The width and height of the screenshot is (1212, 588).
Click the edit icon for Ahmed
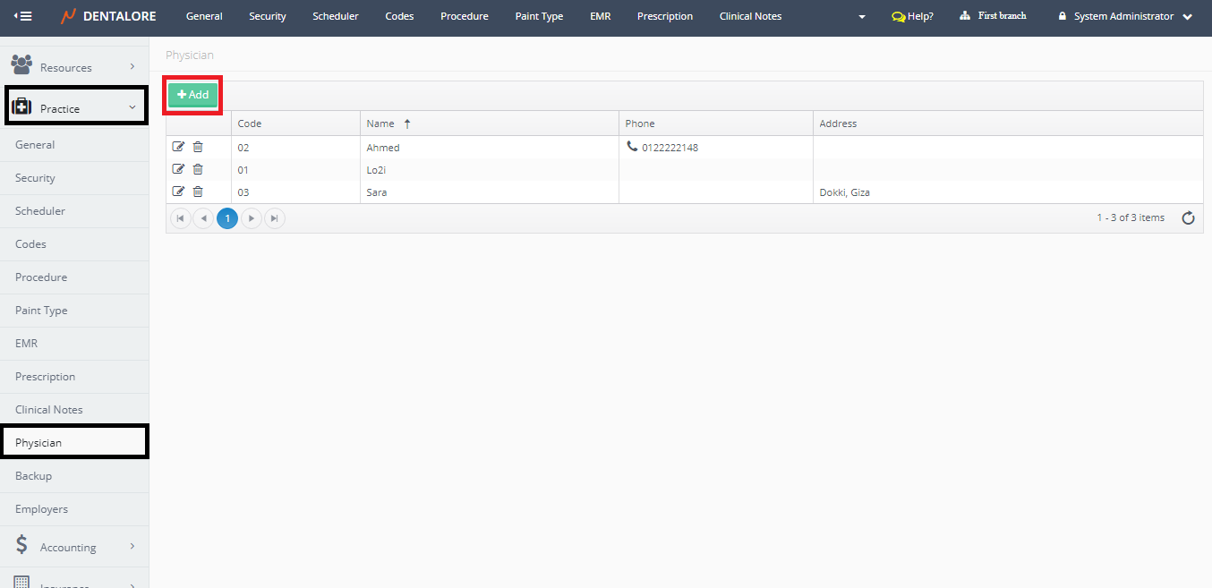pos(178,147)
